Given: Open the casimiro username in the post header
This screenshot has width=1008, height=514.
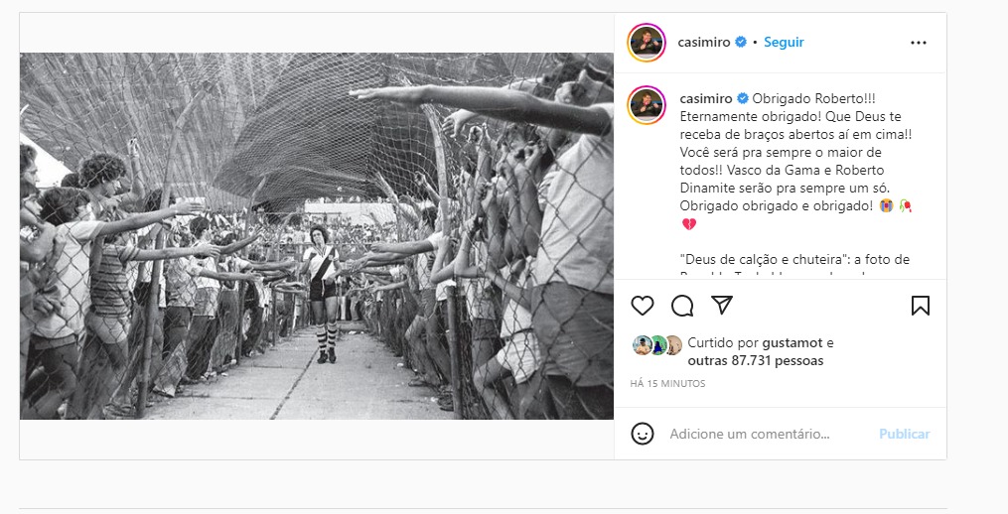Looking at the screenshot, I should (704, 43).
